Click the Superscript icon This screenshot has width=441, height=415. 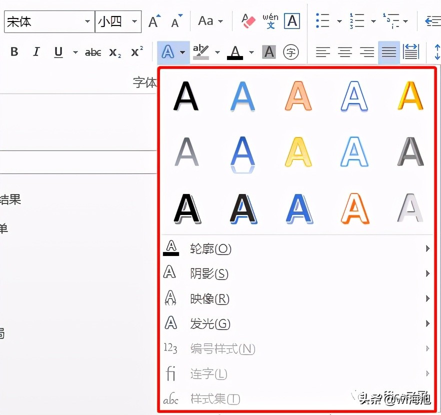(136, 52)
